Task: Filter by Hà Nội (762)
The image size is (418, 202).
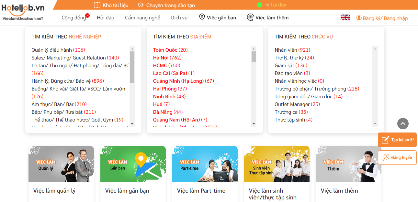Action: tap(167, 58)
